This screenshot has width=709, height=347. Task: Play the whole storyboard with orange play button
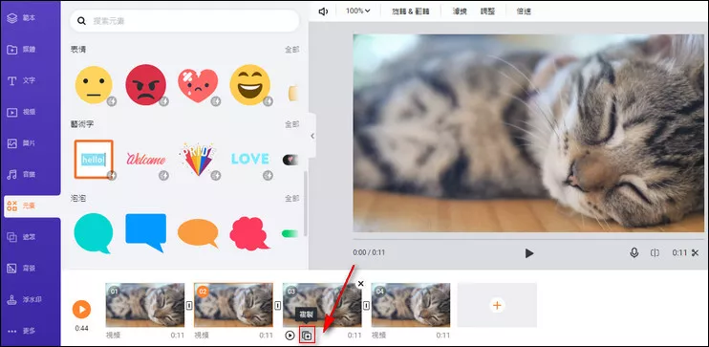click(x=82, y=310)
